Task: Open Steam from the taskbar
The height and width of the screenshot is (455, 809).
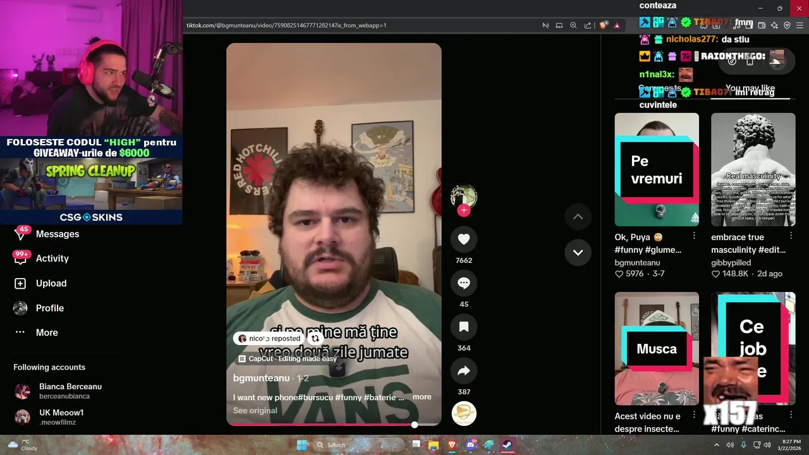Action: (x=508, y=445)
